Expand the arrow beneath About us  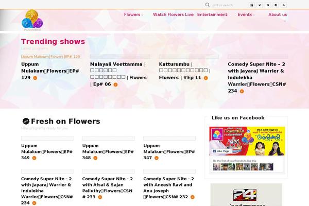click(x=285, y=21)
